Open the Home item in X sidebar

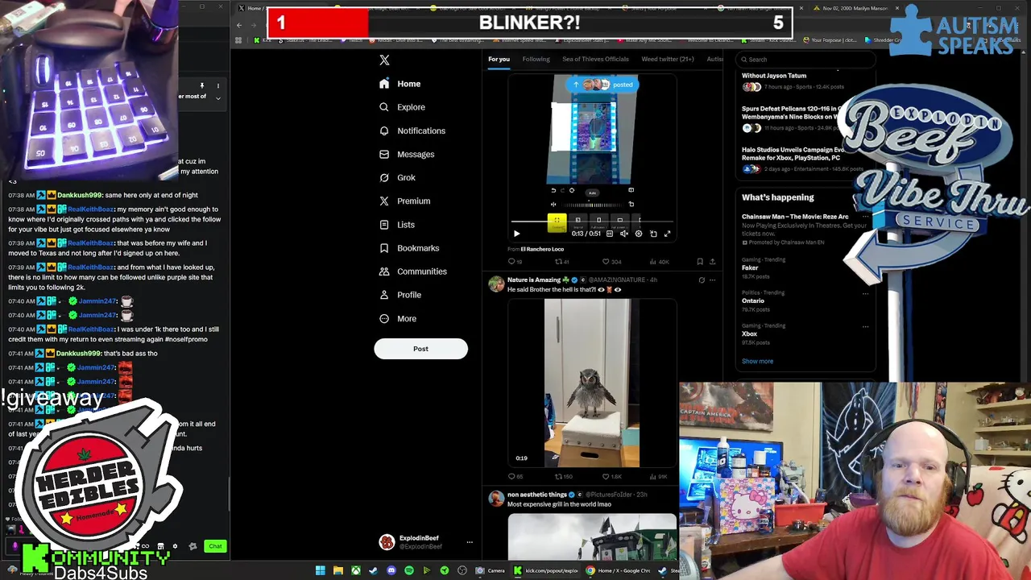pyautogui.click(x=400, y=84)
